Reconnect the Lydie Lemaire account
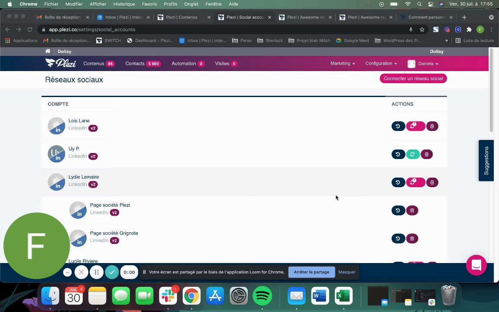Screen dimensions: 499x312 [x=416, y=182]
